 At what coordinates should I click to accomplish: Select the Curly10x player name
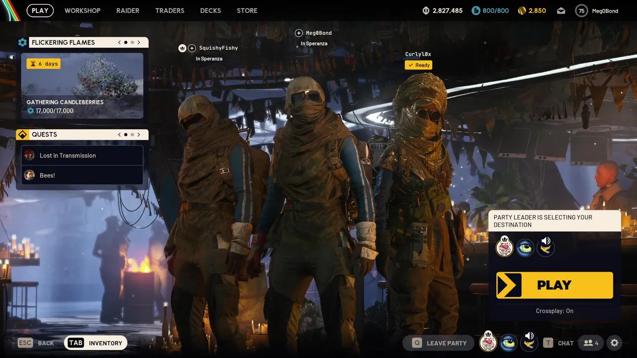[418, 54]
